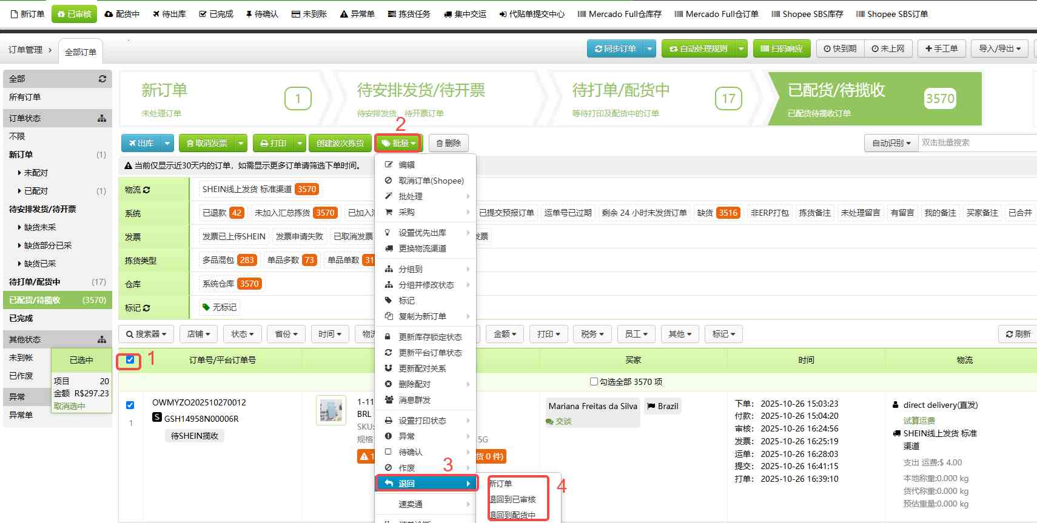Click the 试算运费 link

[919, 421]
